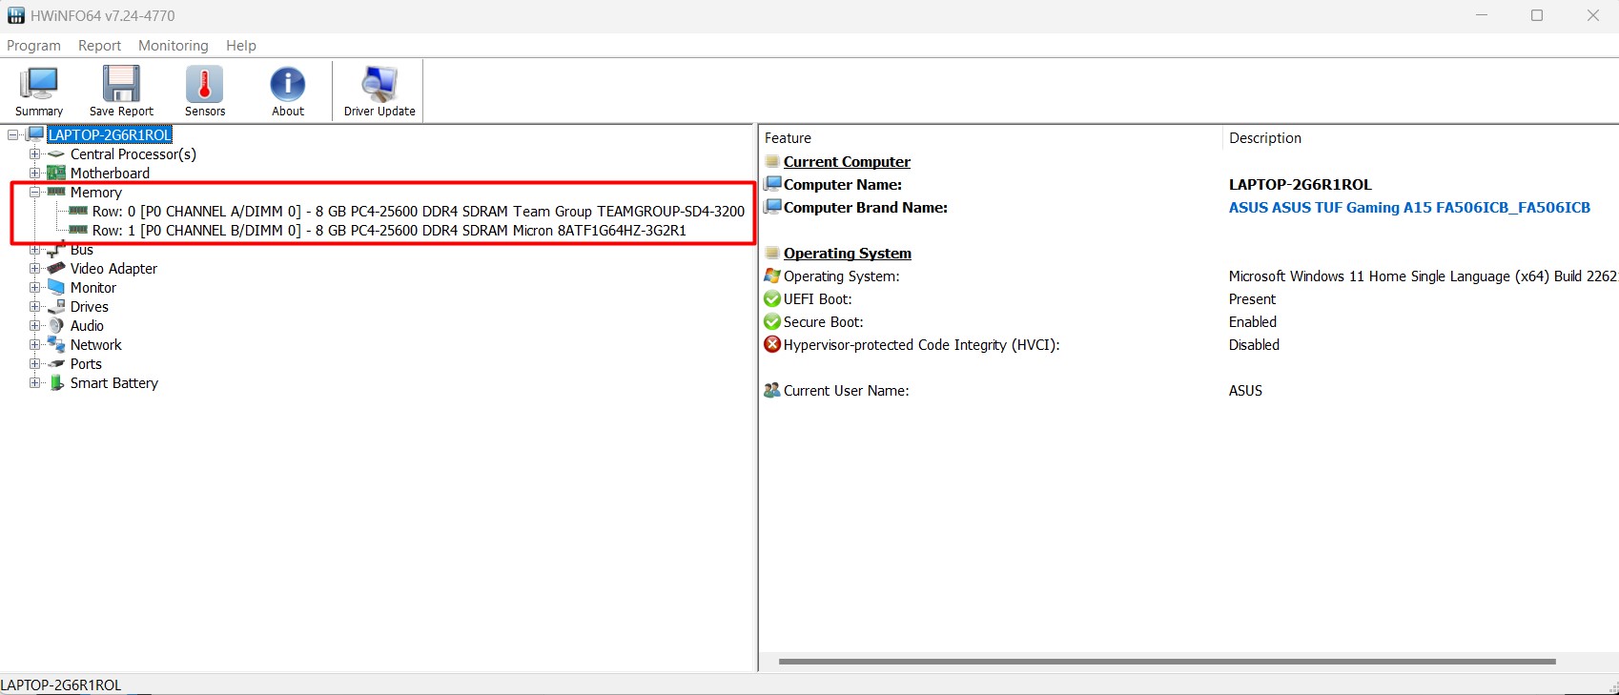Collapse the Memory node

coord(35,192)
